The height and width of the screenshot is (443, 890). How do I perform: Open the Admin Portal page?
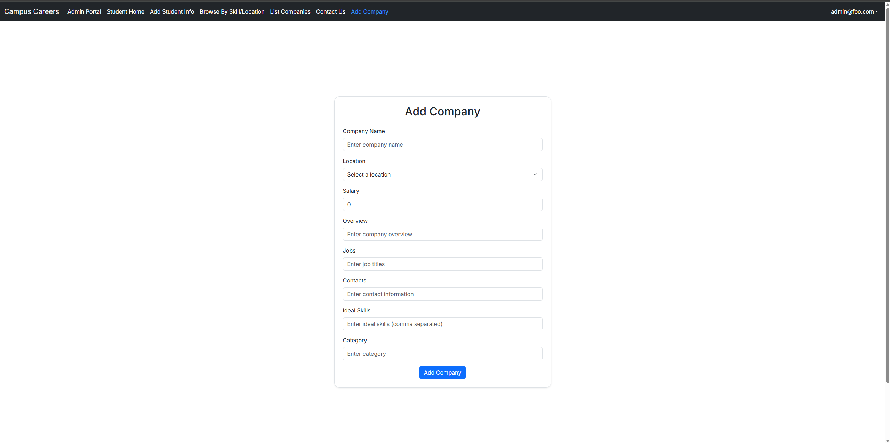click(x=84, y=11)
